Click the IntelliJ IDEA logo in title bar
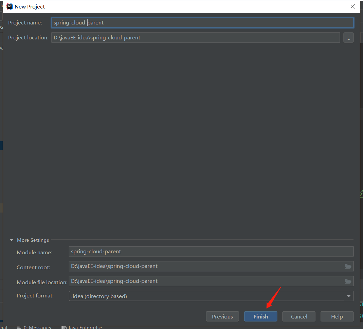This screenshot has height=329, width=363. (x=9, y=6)
